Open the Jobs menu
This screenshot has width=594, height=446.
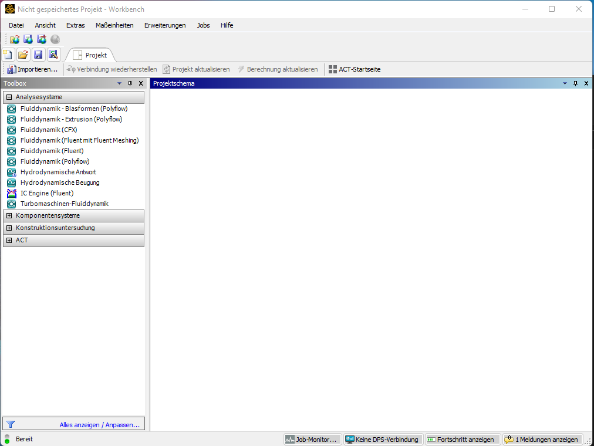[203, 25]
